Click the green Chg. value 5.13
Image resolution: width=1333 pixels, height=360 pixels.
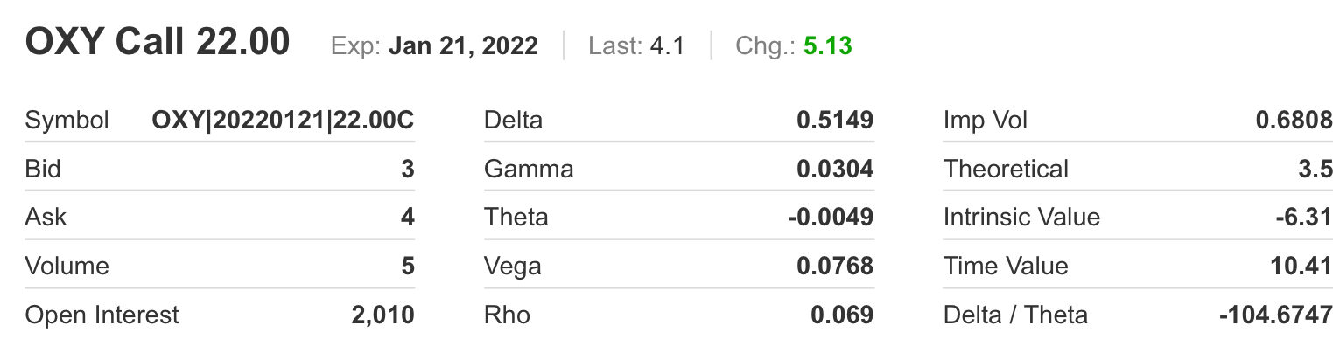828,45
